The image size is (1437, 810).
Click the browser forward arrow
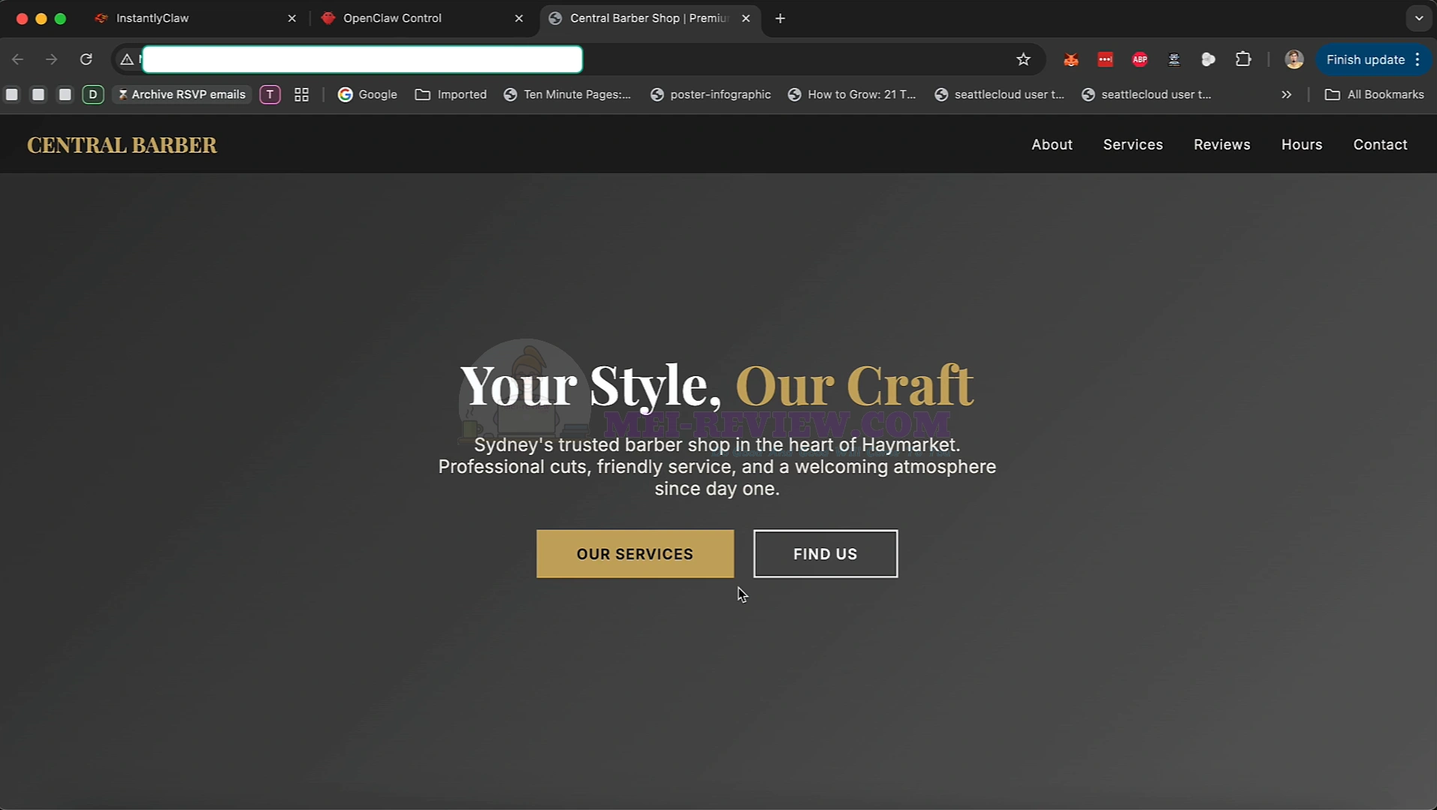51,59
